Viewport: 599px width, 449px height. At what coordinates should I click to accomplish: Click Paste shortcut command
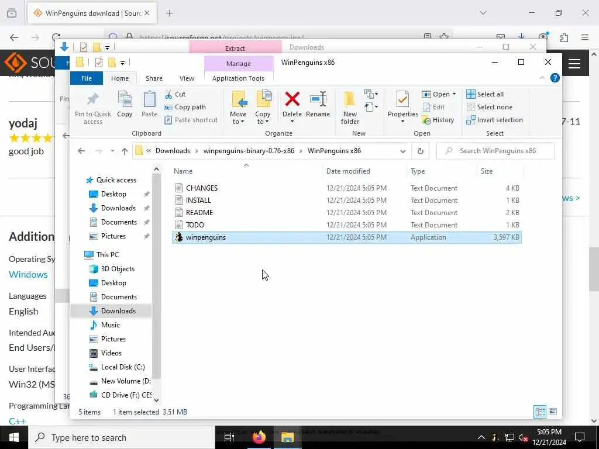coord(191,120)
